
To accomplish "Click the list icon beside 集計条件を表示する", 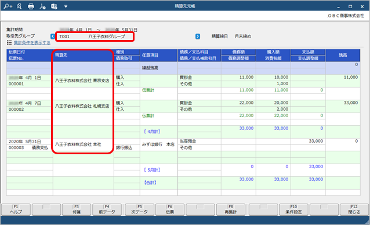I will click(9, 42).
